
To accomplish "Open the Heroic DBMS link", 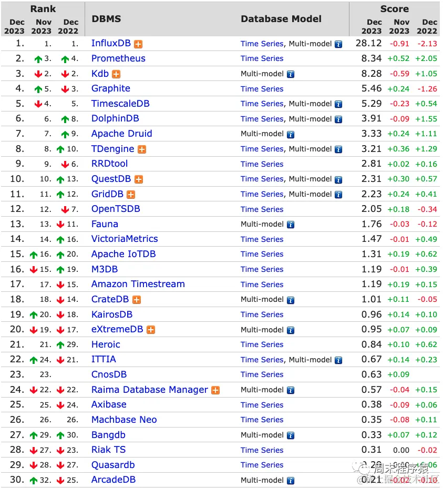I will coord(106,344).
